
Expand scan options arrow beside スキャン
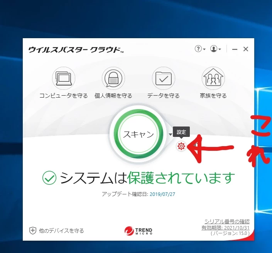click(x=171, y=134)
